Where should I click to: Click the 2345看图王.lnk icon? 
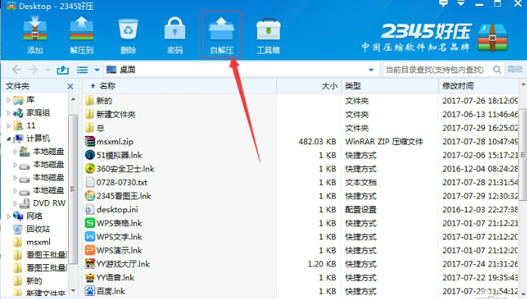click(90, 196)
